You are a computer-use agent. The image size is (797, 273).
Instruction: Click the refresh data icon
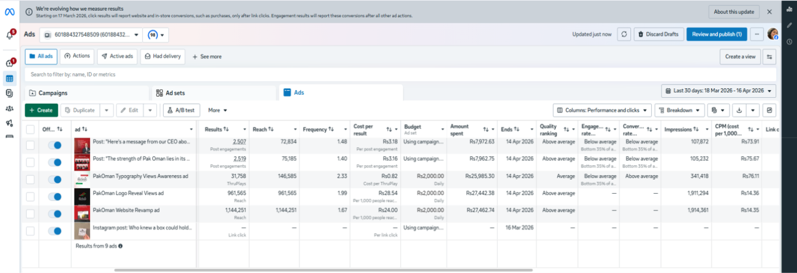pyautogui.click(x=623, y=35)
